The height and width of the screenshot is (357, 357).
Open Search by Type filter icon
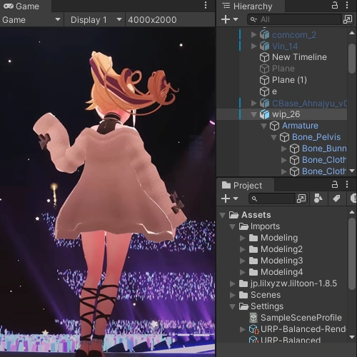(x=318, y=198)
